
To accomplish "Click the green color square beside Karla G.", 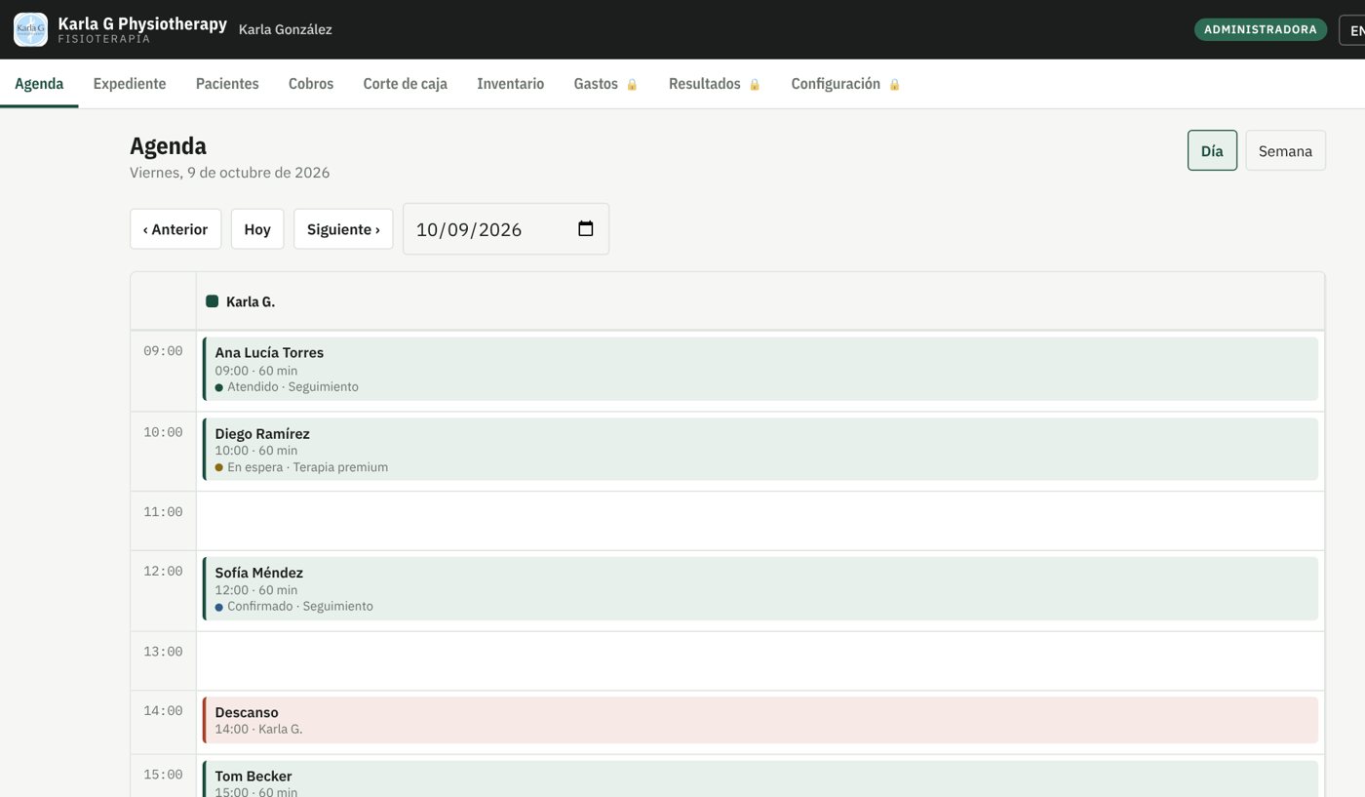I will [x=212, y=301].
